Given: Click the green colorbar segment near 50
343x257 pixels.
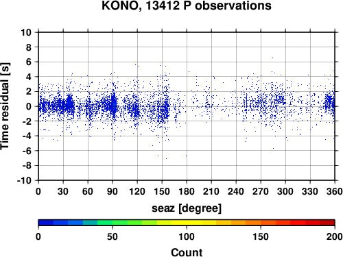Looking at the screenshot, I should (113, 223).
